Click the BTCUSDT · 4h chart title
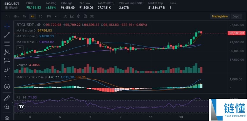Screen dimensions: 247x121 click(x=29, y=25)
